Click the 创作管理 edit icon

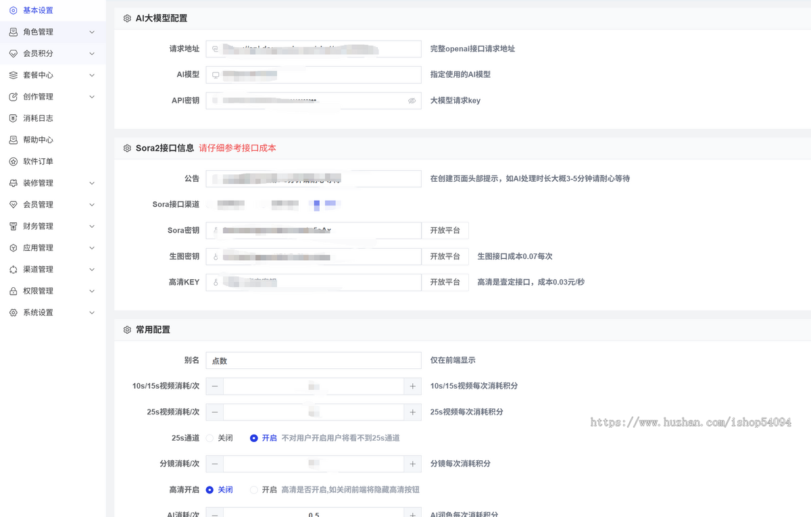point(14,97)
